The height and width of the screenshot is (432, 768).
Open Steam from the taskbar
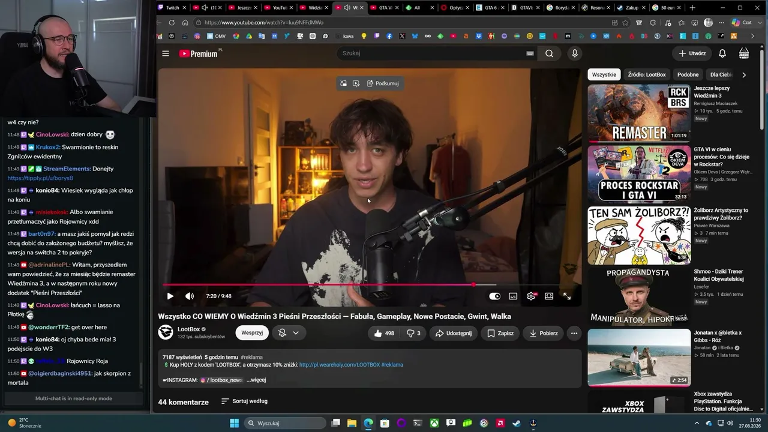point(517,423)
